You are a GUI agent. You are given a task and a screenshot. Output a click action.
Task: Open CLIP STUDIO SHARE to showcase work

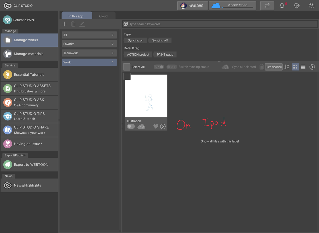(x=29, y=130)
